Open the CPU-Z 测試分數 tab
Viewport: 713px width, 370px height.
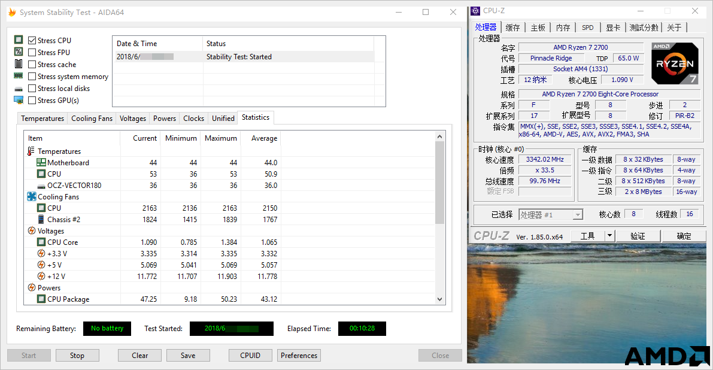pos(644,28)
